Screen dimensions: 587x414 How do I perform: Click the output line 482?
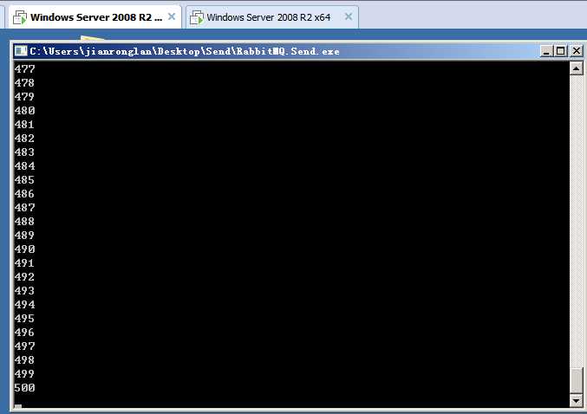pos(24,139)
